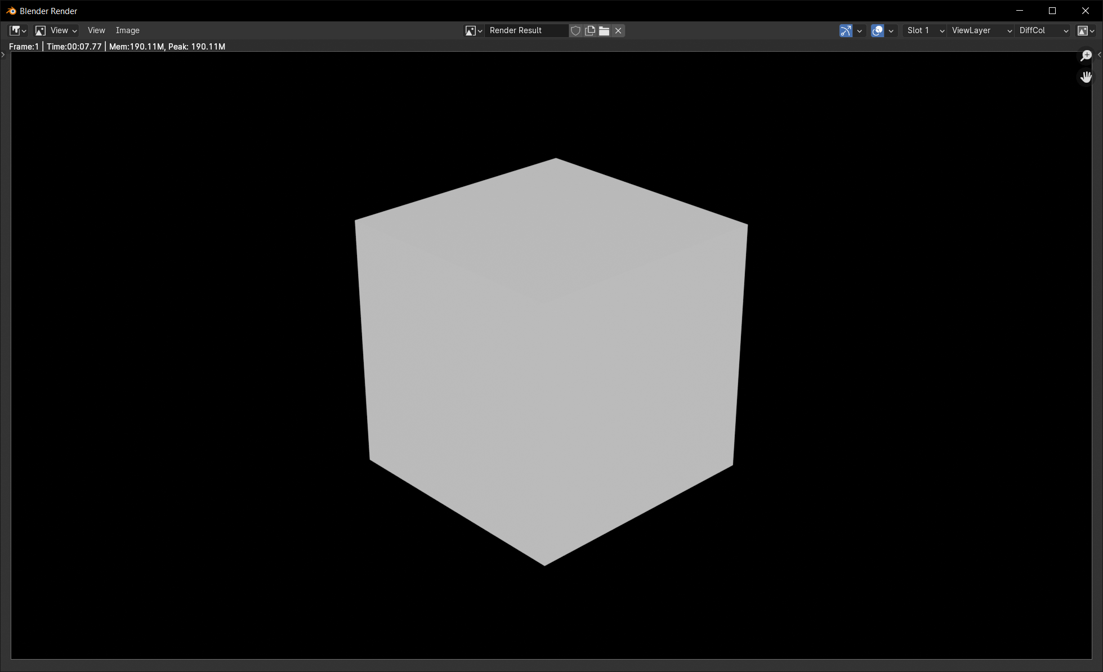Browse images with the image selector icon
The width and height of the screenshot is (1103, 672).
click(474, 30)
